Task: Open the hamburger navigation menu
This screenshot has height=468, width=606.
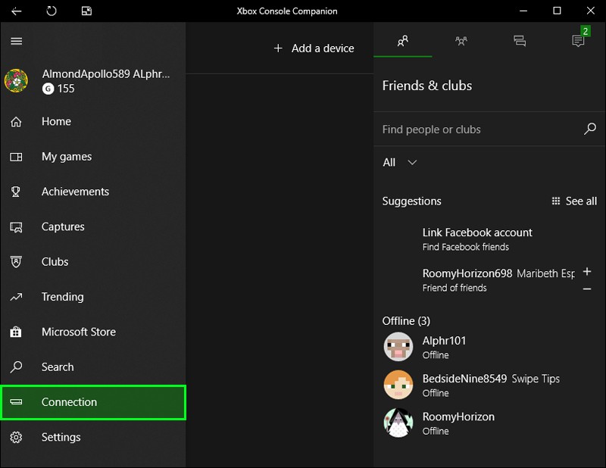Action: (x=16, y=41)
